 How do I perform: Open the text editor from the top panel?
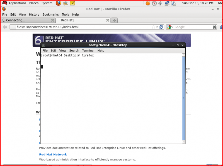coord(72,3)
